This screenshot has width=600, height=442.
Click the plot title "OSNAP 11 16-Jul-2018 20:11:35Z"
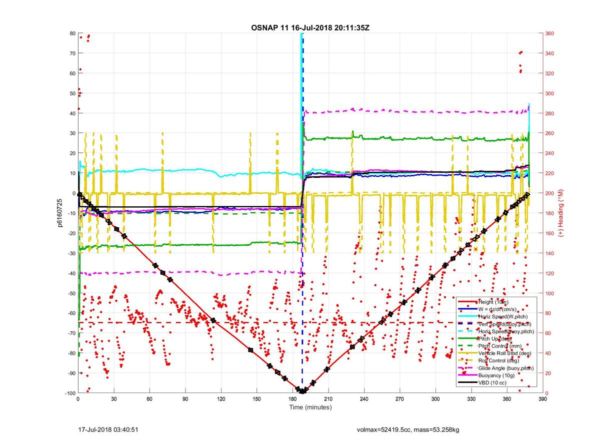[x=310, y=27]
